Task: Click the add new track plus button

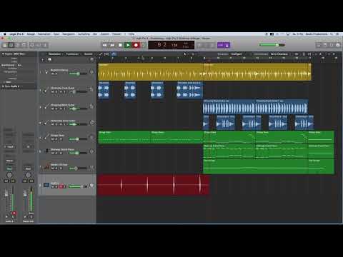Action: [43, 60]
